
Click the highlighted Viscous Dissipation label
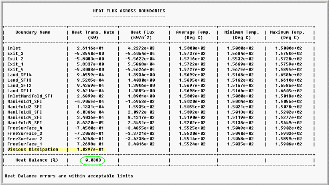point(33,149)
